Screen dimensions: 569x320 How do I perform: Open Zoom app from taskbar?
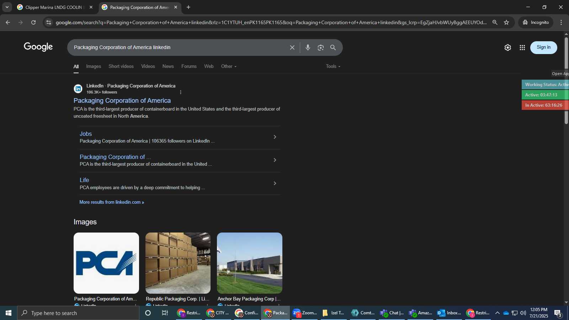coord(305,313)
